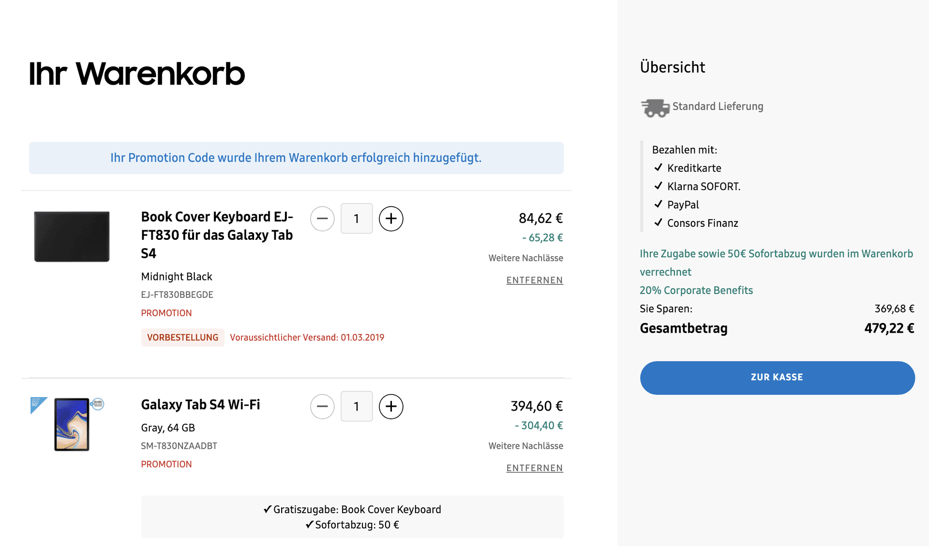Image resolution: width=929 pixels, height=546 pixels.
Task: Click the Standard Lieferung truck icon
Action: click(655, 107)
